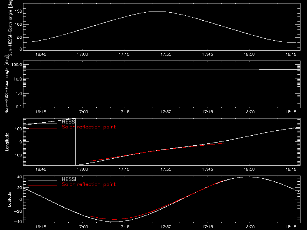The height and width of the screenshot is (230, 307).
Task: Click the 18:00 time label under Moon angle plot
Action: 249,112
